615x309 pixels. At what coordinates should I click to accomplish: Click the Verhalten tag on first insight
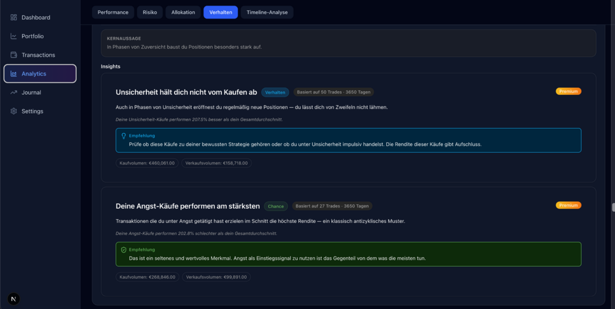pyautogui.click(x=275, y=92)
